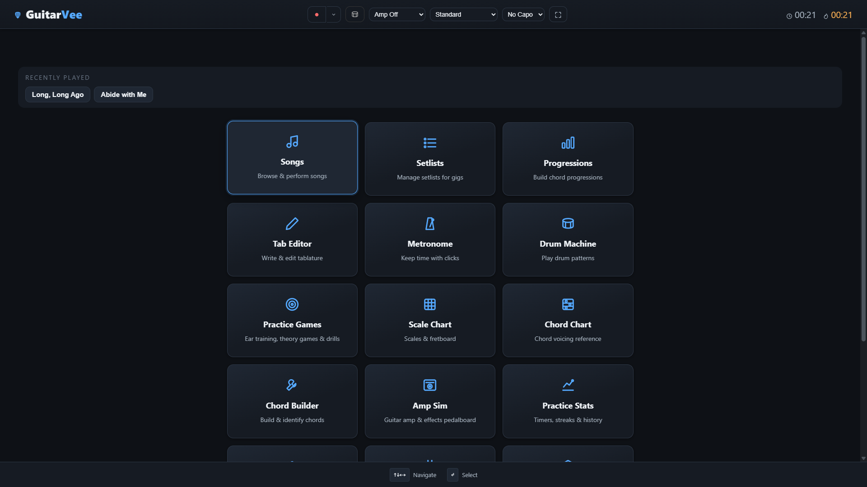Viewport: 867px width, 487px height.
Task: Launch Amp Sim via its amplifier icon
Action: (430, 385)
